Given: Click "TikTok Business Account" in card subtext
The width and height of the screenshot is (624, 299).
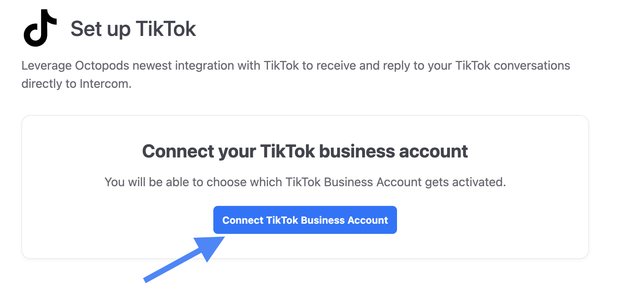Looking at the screenshot, I should (x=353, y=182).
